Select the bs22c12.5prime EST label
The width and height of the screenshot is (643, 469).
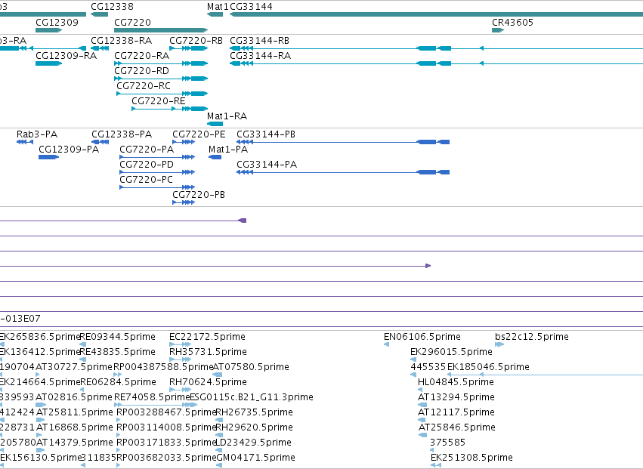[532, 337]
